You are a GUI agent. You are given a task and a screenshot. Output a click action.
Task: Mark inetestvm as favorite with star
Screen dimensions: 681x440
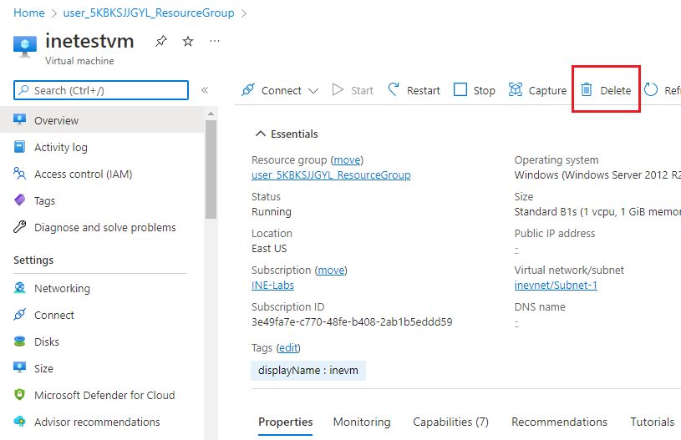(188, 41)
